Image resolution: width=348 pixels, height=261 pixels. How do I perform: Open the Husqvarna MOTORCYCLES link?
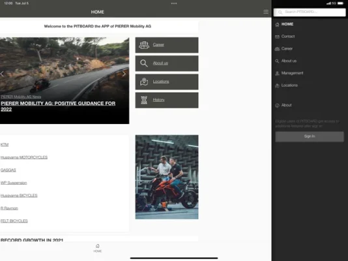coord(24,157)
